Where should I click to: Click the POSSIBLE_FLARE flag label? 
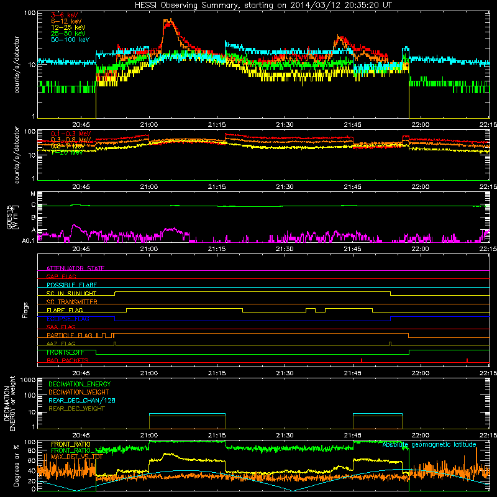pyautogui.click(x=71, y=285)
